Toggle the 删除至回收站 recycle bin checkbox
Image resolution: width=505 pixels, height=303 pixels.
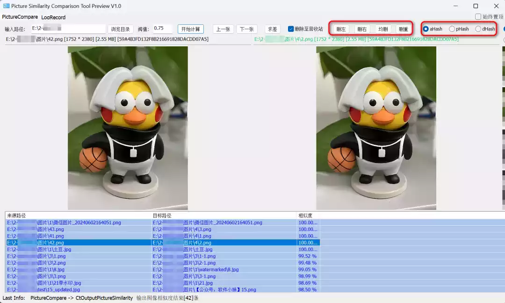click(291, 29)
